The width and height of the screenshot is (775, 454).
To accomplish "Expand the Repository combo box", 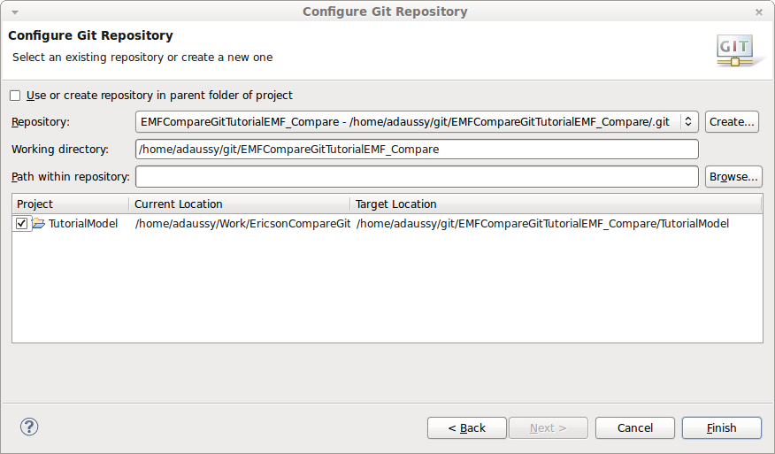I will point(689,122).
